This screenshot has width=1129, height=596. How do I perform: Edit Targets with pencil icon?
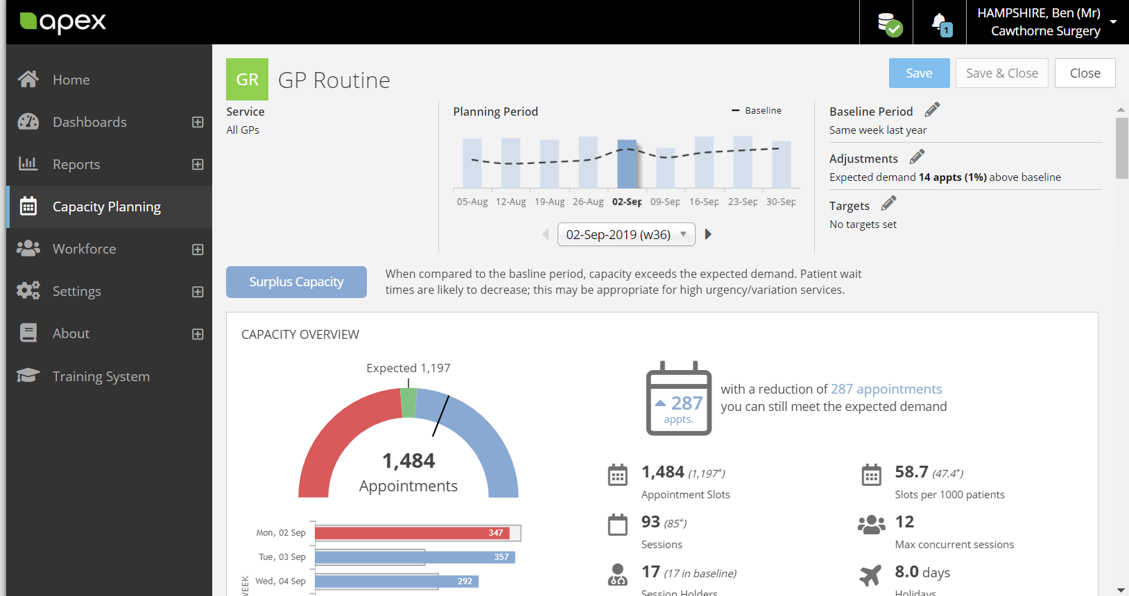[x=888, y=204]
